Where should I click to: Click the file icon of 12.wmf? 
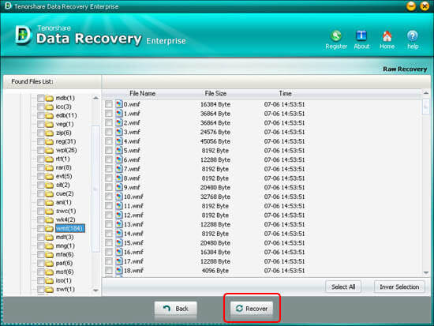pyautogui.click(x=119, y=215)
